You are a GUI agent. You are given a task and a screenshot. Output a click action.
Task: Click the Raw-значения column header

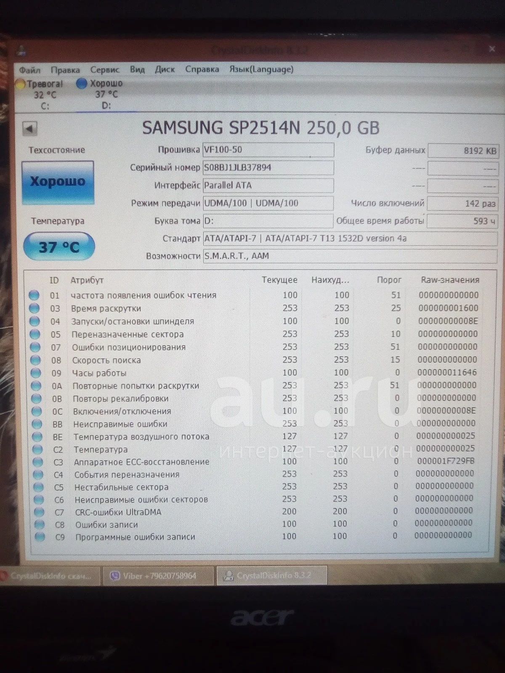[x=450, y=280]
